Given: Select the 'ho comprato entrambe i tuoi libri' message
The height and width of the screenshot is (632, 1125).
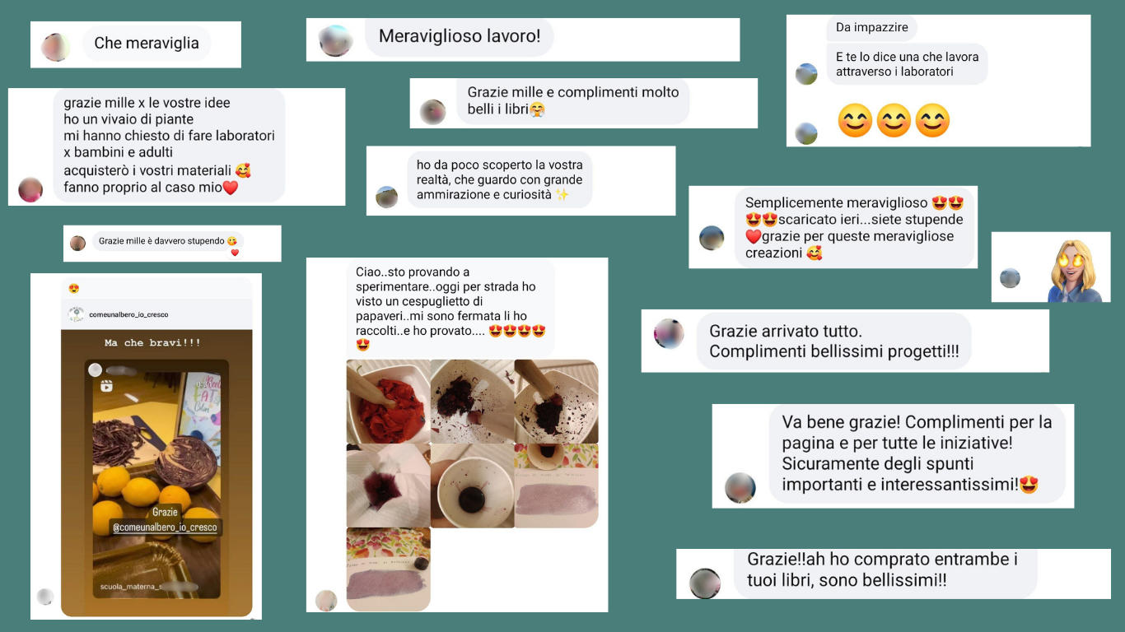Looking at the screenshot, I should 885,570.
